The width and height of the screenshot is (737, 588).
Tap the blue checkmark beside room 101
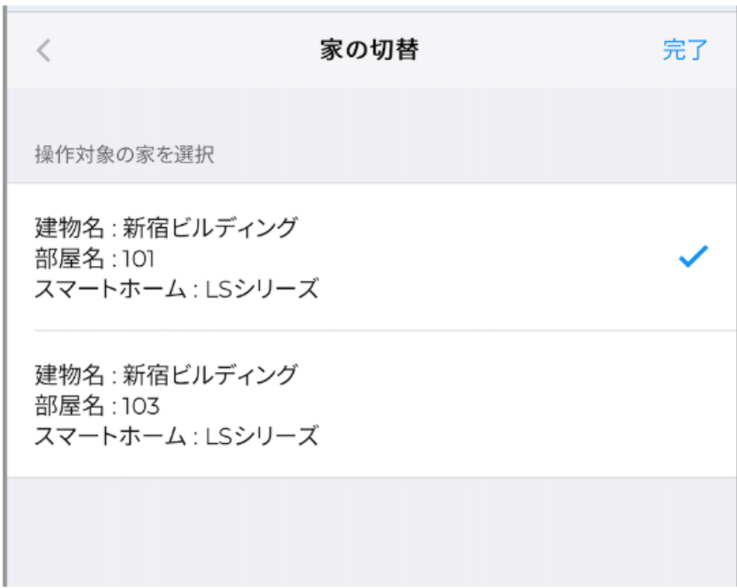693,258
